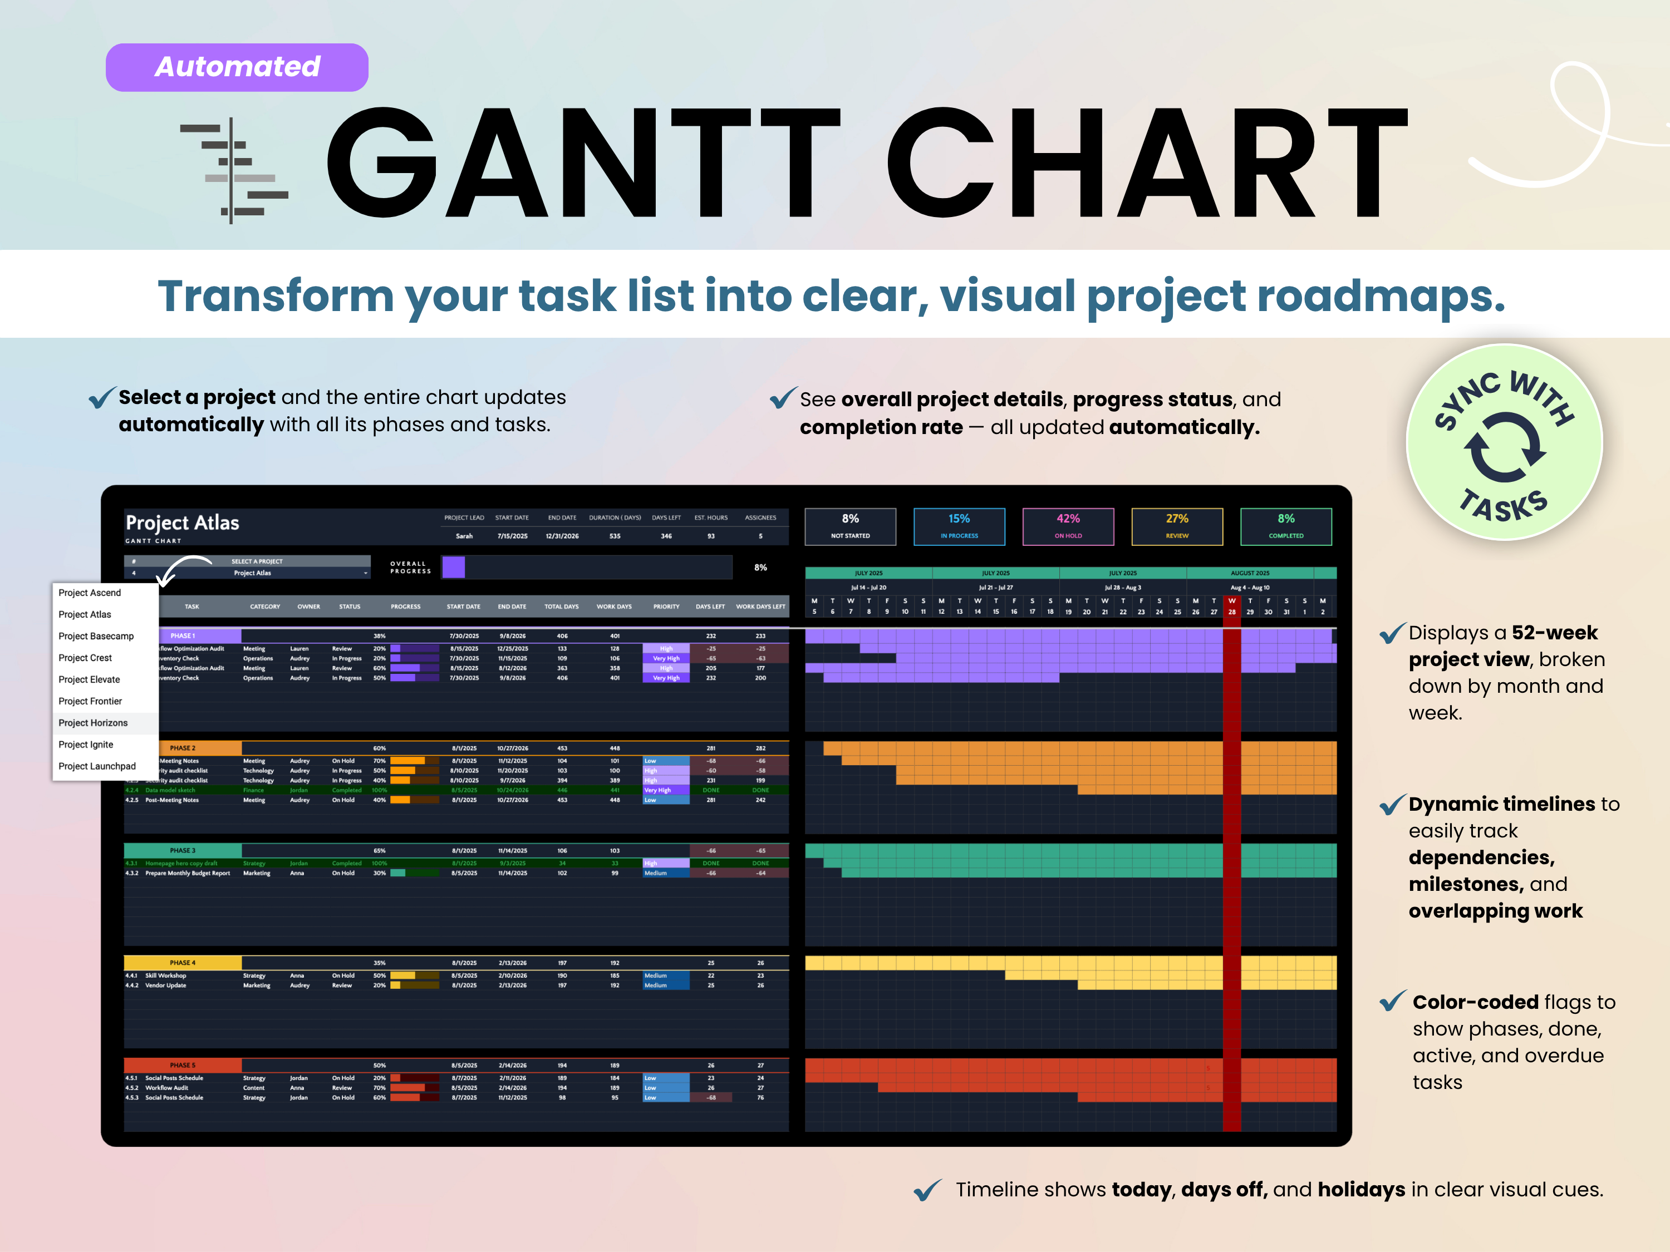Viewport: 1670px width, 1252px height.
Task: Click the 'Project Atlas' title
Action: [x=183, y=523]
